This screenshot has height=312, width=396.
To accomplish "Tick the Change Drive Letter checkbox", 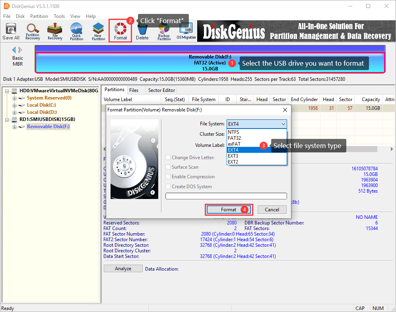I will (x=168, y=157).
